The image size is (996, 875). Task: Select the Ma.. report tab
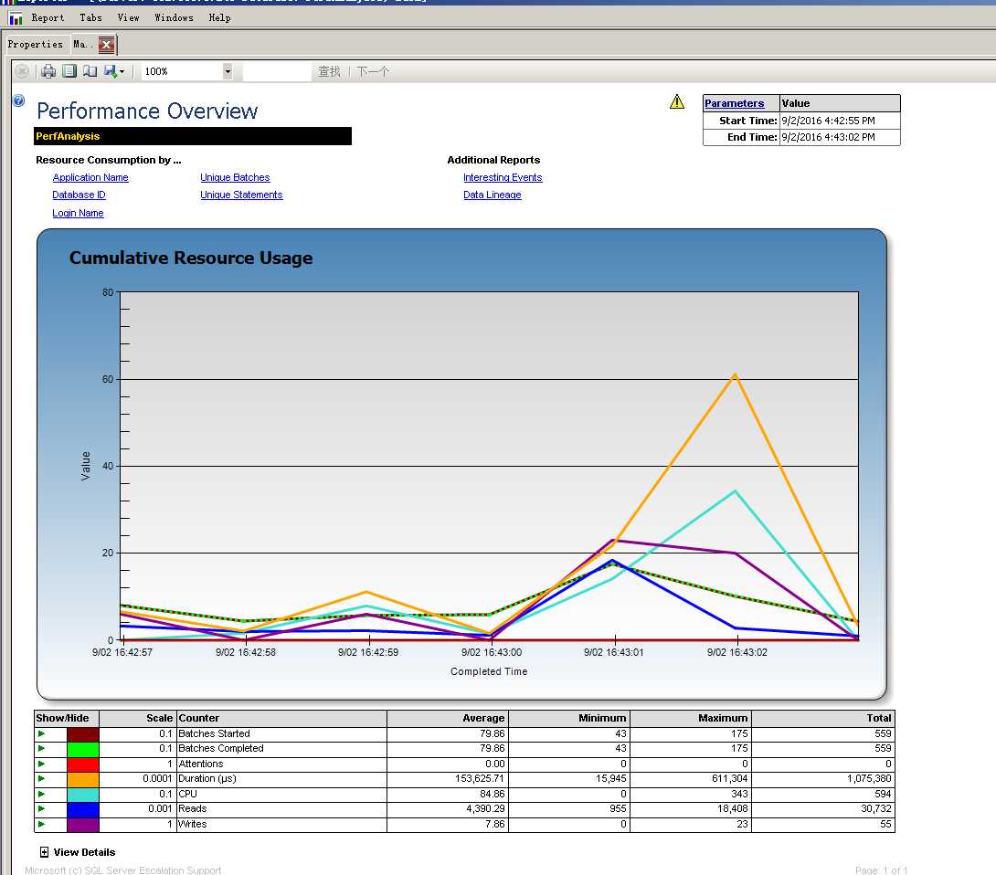tap(82, 45)
